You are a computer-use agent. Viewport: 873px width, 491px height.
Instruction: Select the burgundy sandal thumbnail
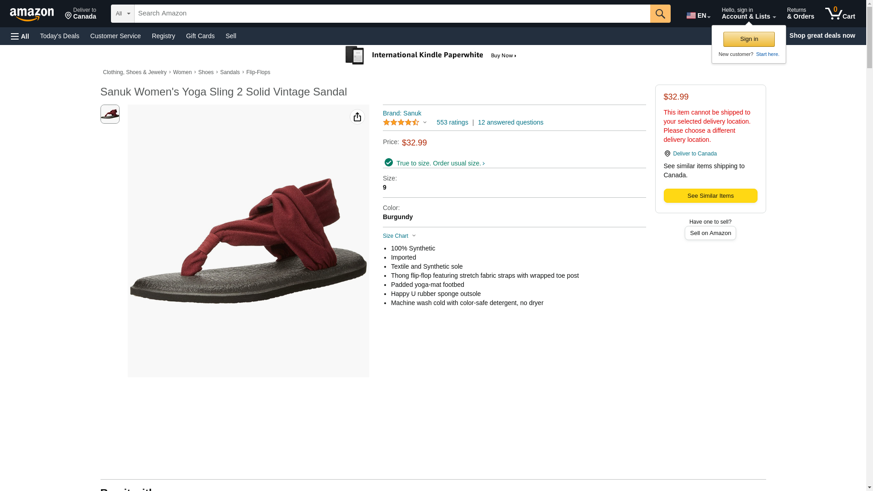click(110, 114)
